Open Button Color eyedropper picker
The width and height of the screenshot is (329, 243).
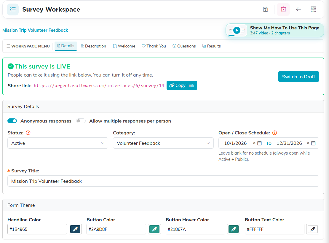154,229
